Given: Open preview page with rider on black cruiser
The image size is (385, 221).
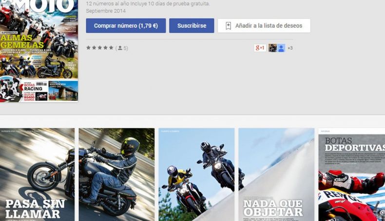Looking at the screenshot, I should pyautogui.click(x=116, y=174).
